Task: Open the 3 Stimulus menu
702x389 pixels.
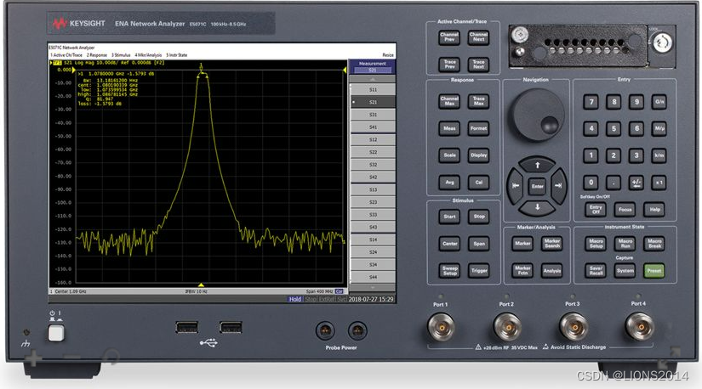Action: [121, 55]
